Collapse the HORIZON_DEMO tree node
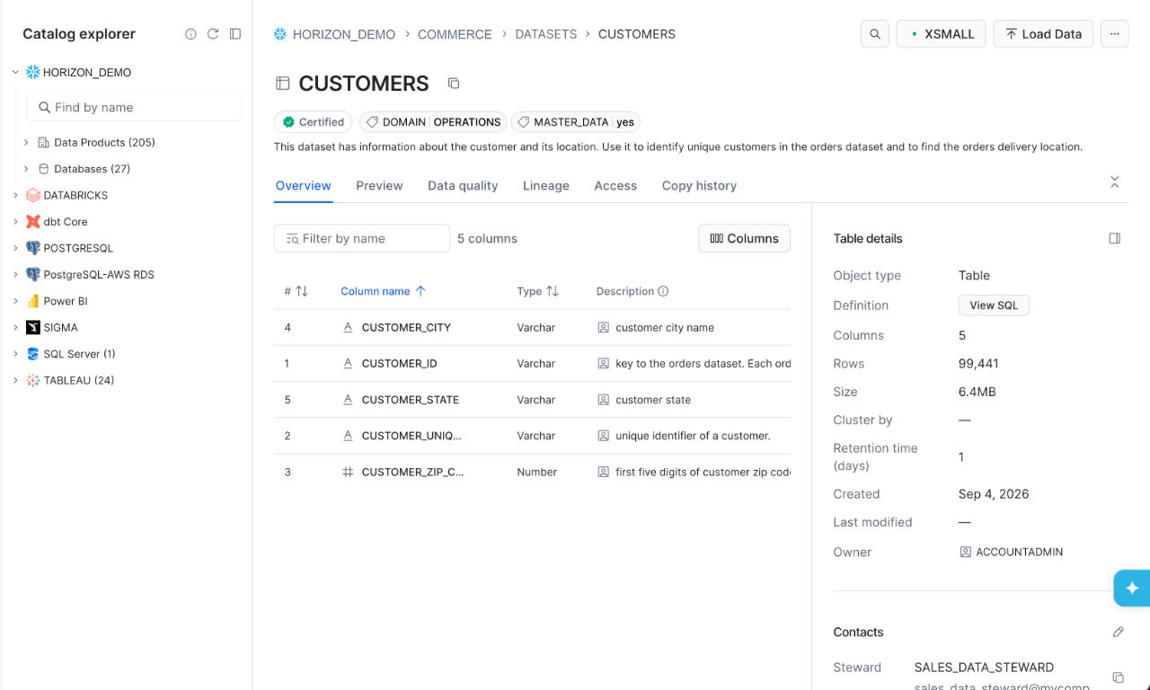Viewport: 1150px width, 690px height. pyautogui.click(x=15, y=73)
